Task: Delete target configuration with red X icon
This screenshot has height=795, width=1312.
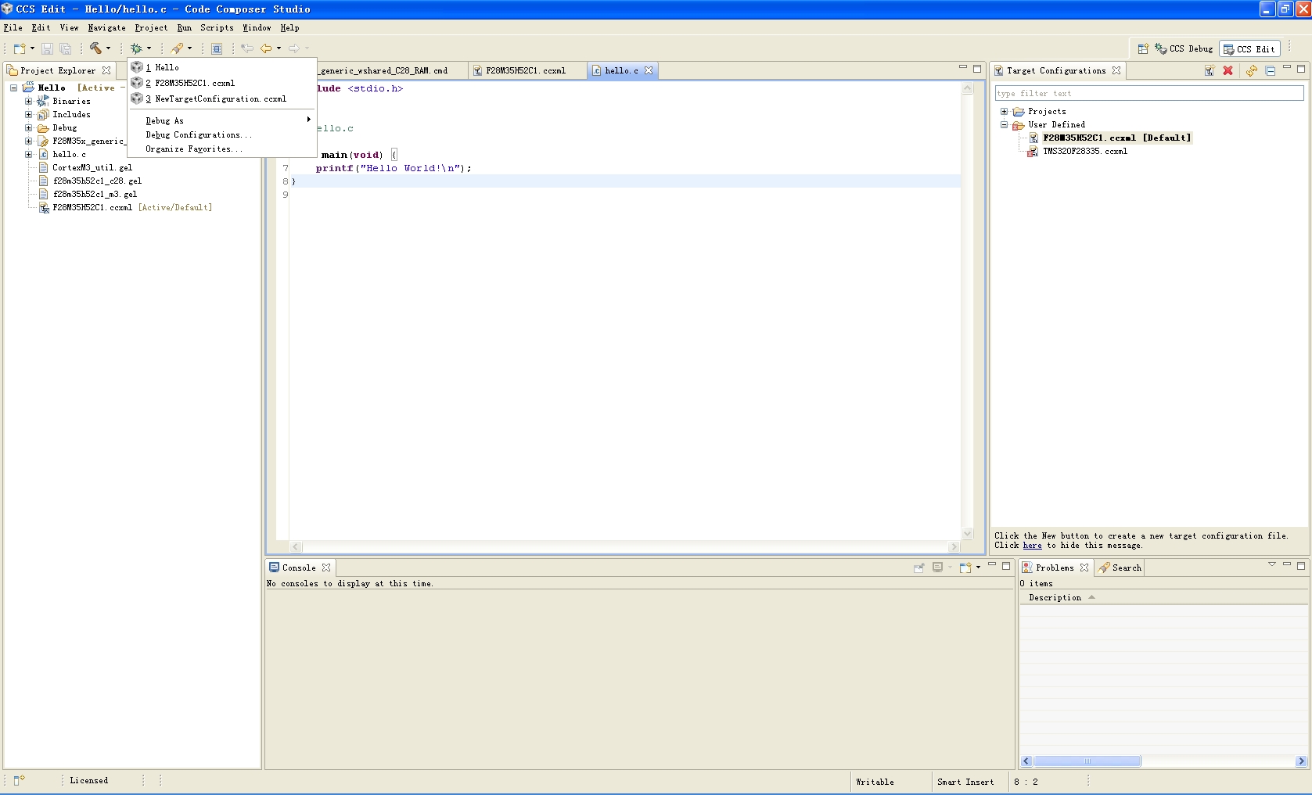Action: [1228, 70]
